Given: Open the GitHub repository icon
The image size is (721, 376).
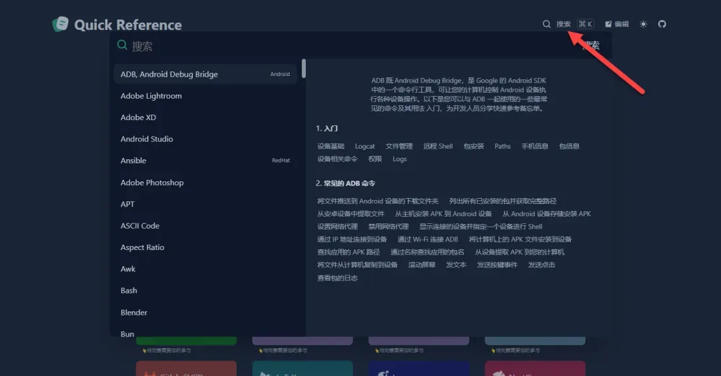Looking at the screenshot, I should (662, 24).
